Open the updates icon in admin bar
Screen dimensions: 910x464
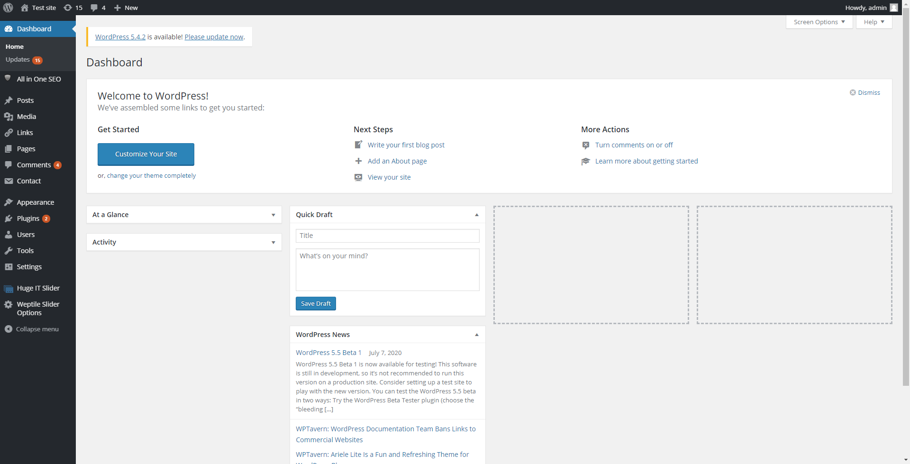coord(68,8)
